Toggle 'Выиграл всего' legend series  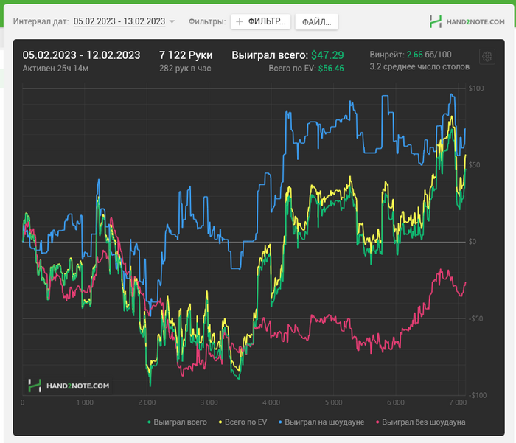177,422
